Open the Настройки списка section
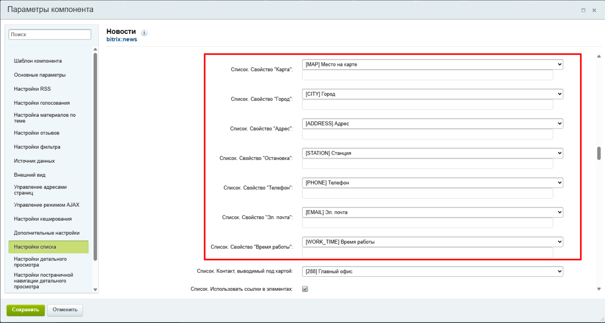 click(x=48, y=247)
